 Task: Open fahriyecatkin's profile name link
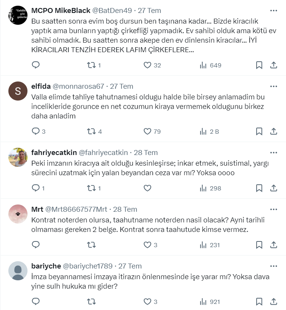pyautogui.click(x=54, y=153)
